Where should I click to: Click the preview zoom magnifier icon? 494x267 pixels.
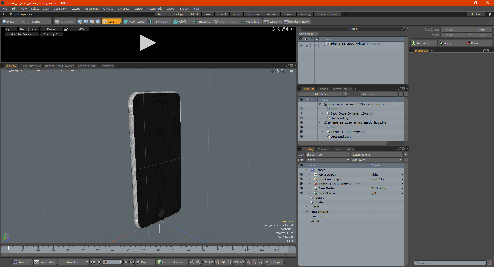click(x=278, y=29)
